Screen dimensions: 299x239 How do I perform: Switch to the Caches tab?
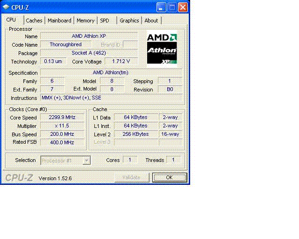tap(34, 21)
